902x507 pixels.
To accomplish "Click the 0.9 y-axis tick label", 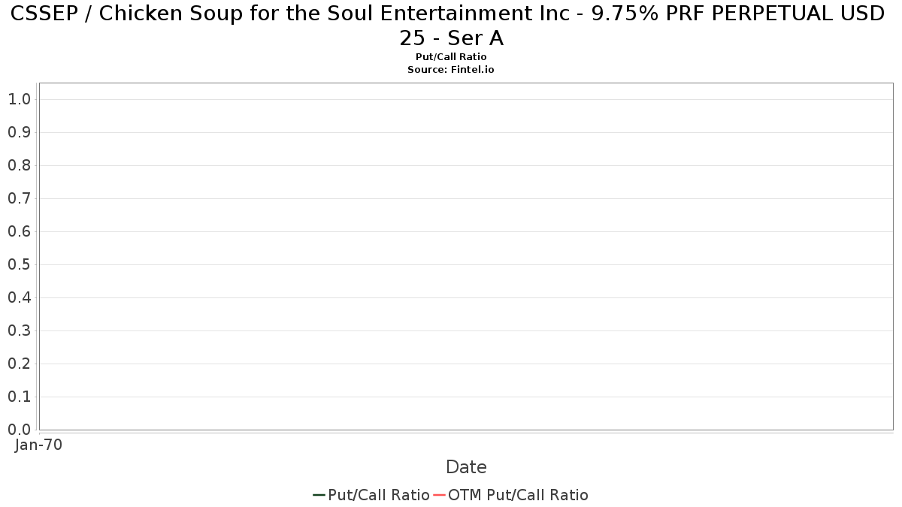I will pyautogui.click(x=19, y=132).
